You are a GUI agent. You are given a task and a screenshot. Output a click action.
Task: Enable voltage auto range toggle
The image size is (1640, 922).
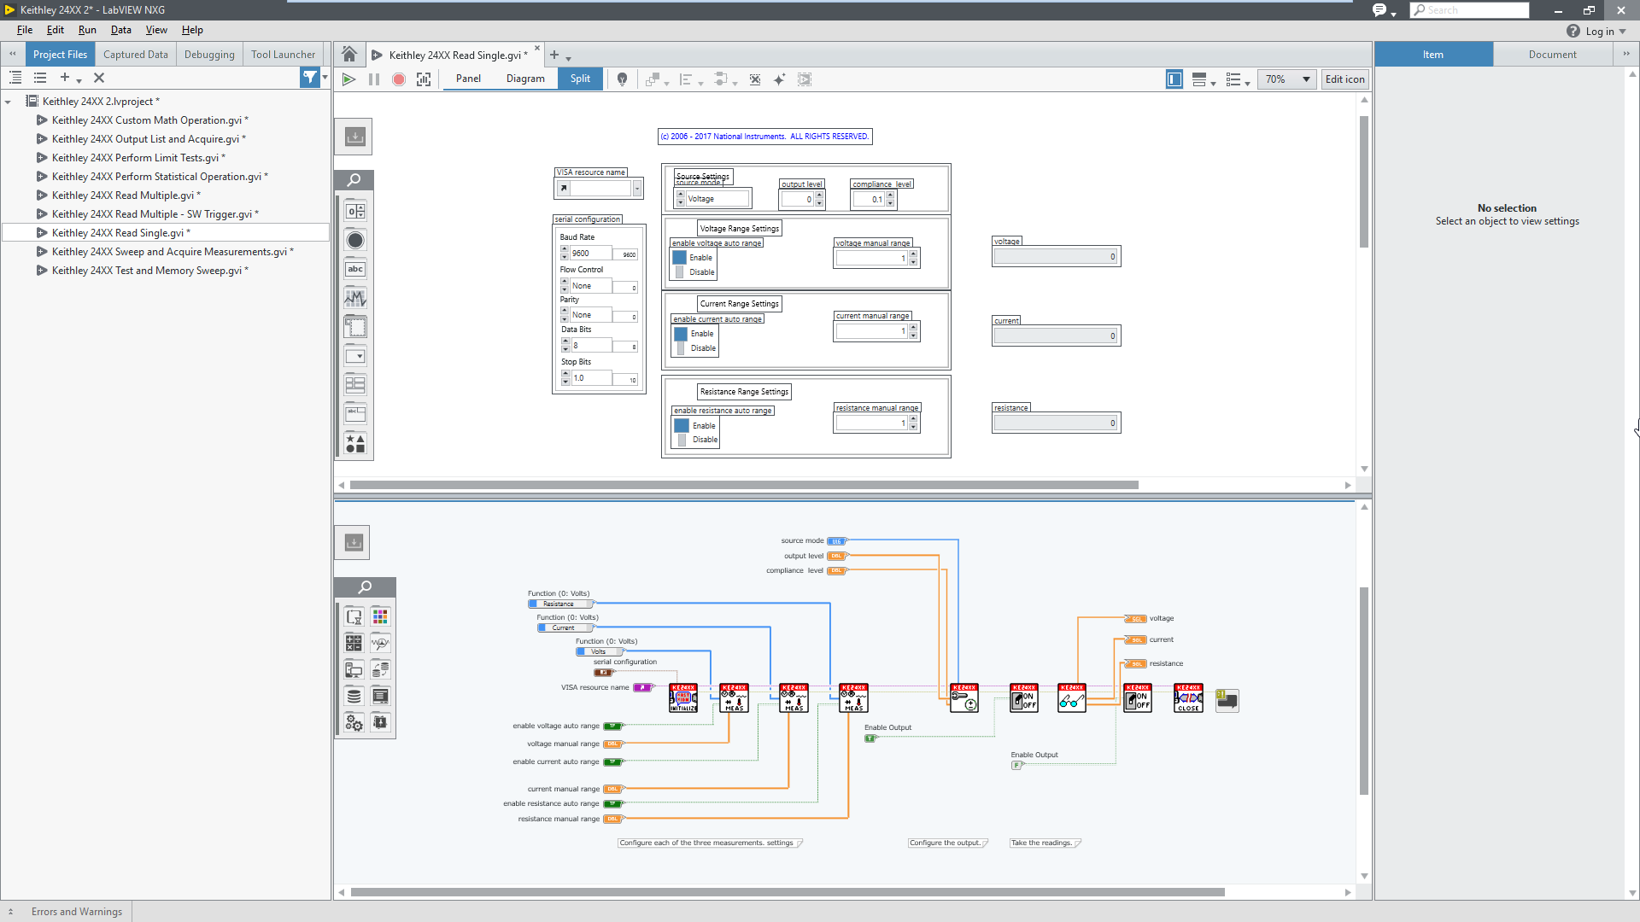coord(680,258)
